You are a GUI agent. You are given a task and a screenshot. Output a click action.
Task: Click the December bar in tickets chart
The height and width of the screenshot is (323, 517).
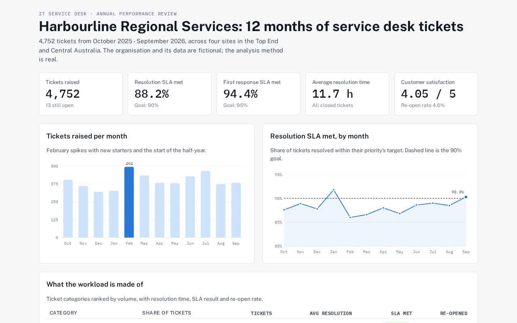coord(99,214)
